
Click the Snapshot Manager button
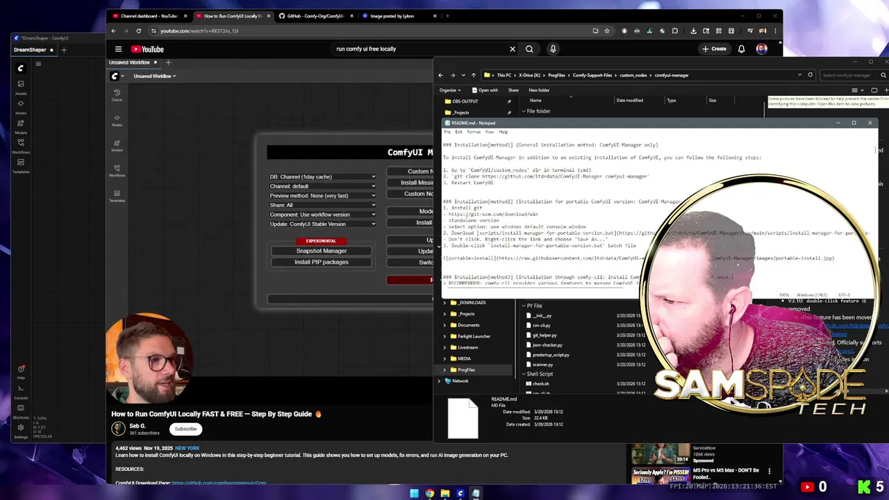(x=321, y=251)
